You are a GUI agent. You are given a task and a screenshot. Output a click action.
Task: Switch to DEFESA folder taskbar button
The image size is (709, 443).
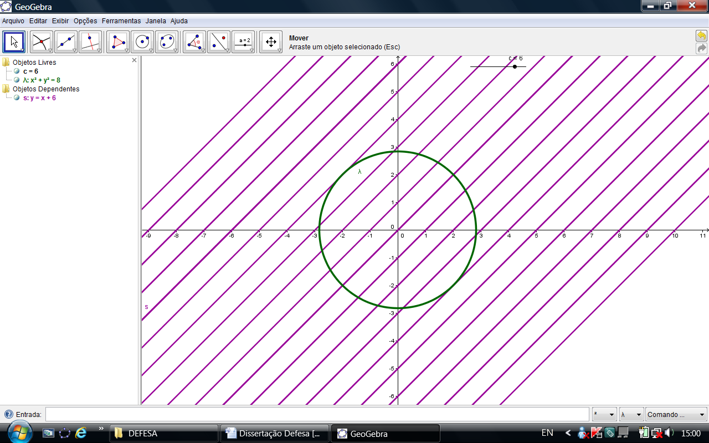(x=164, y=434)
